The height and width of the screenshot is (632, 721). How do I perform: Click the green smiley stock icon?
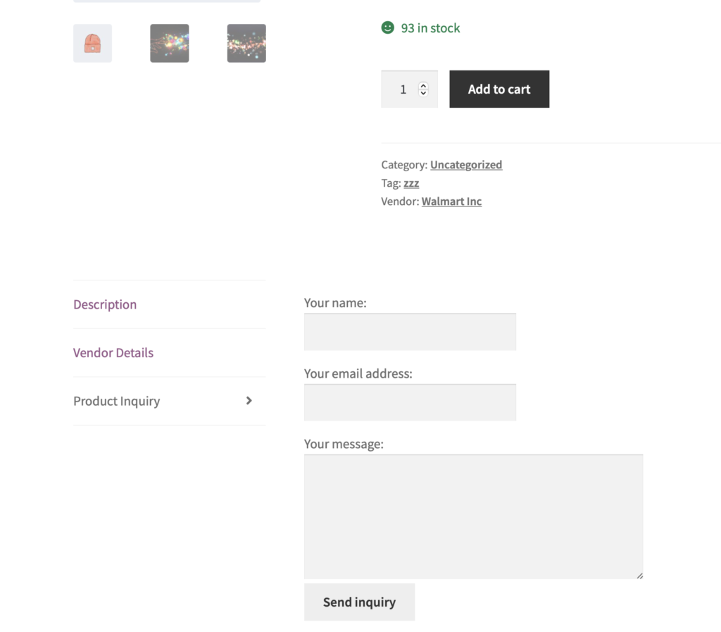[388, 27]
